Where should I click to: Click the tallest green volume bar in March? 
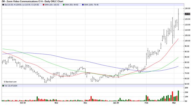click(x=178, y=96)
